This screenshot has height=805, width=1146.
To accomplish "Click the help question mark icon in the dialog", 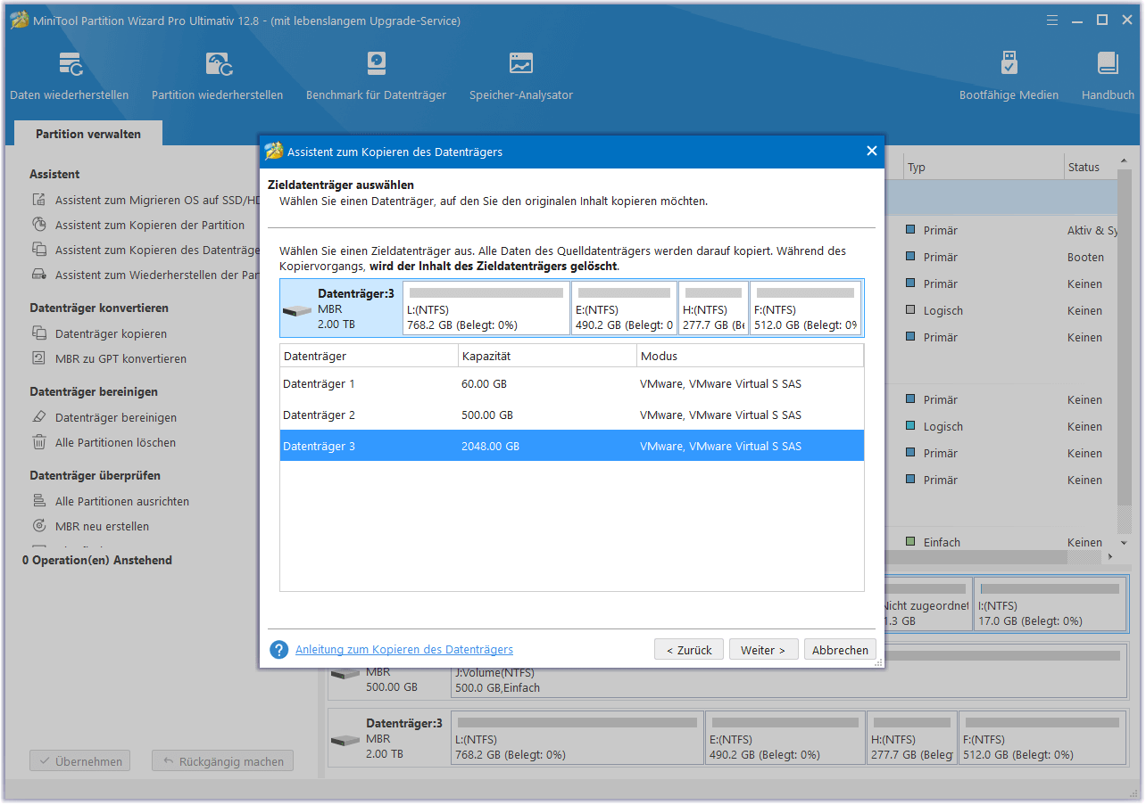I will tap(279, 650).
